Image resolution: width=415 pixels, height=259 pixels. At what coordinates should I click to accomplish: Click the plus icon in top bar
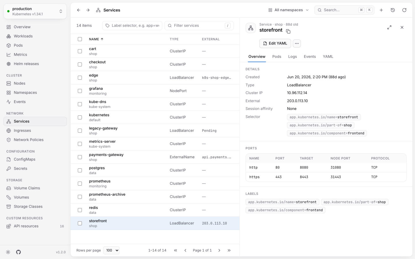point(381,10)
